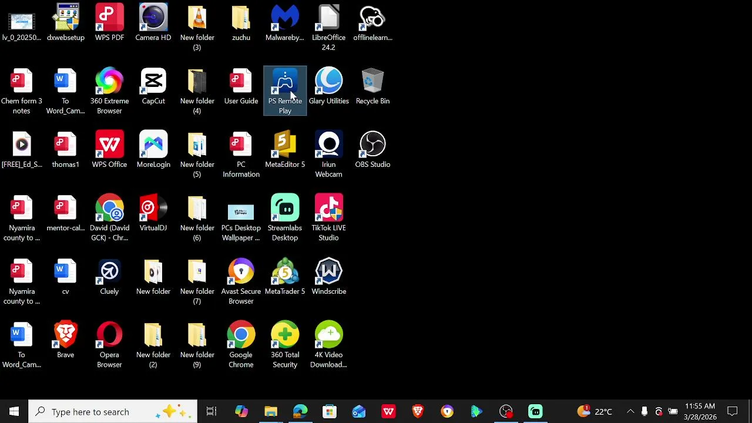Select the 360 Extreme Browser shortcut
Viewport: 752px width, 423px height.
pos(109,90)
